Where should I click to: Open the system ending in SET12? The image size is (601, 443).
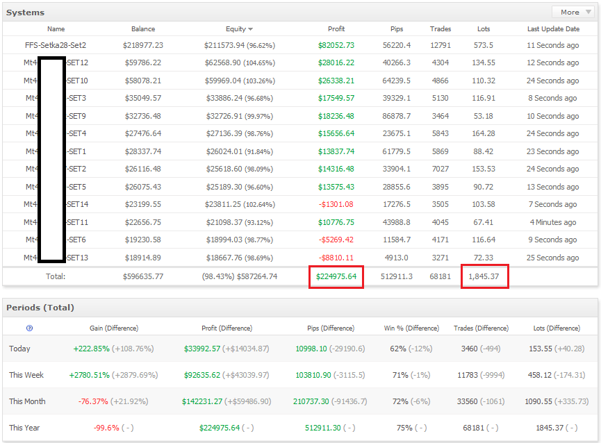tap(56, 62)
